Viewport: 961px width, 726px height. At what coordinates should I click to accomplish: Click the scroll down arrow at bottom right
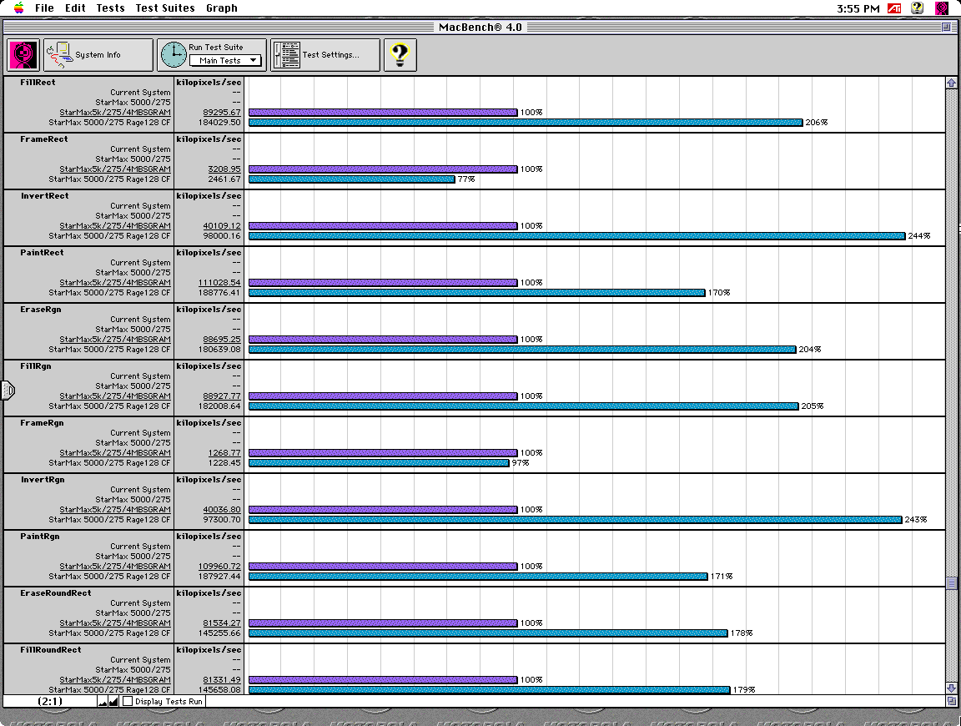(951, 688)
